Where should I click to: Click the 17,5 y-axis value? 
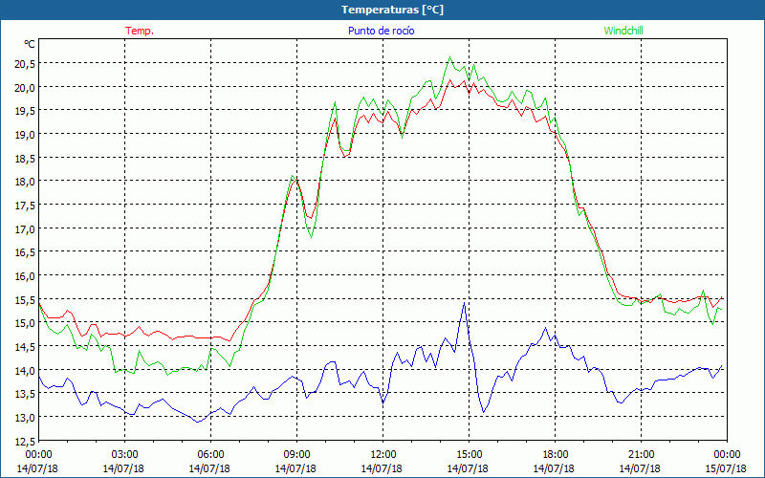coord(26,205)
